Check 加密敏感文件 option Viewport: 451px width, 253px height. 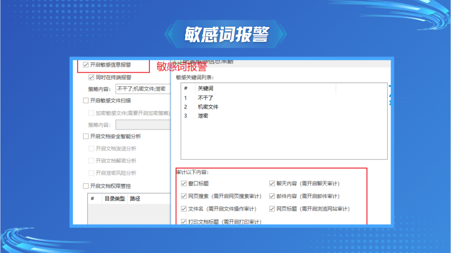click(91, 113)
